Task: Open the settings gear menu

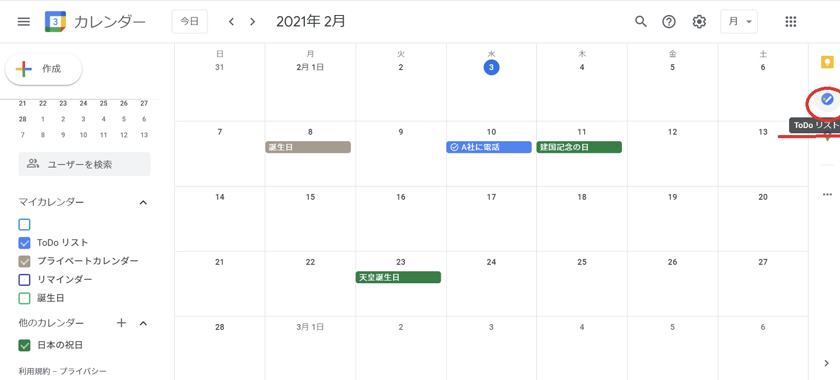Action: 699,21
